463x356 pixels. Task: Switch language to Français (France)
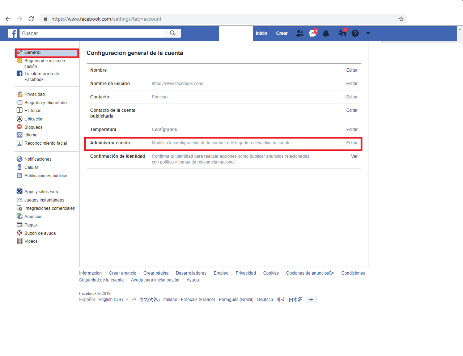point(198,300)
